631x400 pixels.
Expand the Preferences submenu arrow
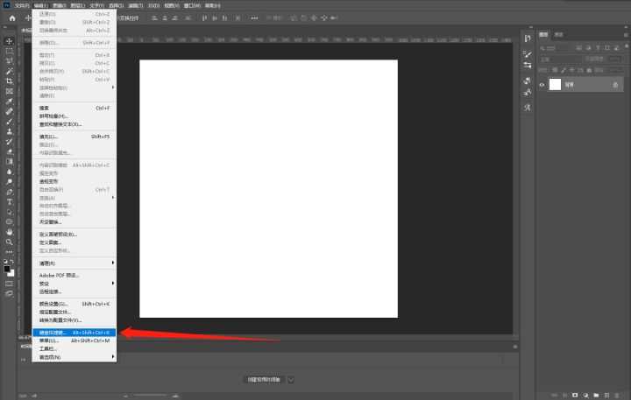[113, 356]
